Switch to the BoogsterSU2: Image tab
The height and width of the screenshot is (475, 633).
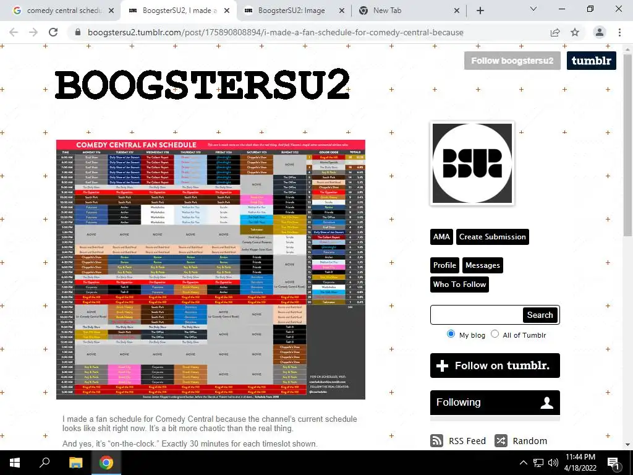coord(291,11)
